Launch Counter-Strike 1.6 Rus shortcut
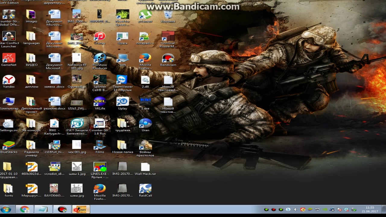The image size is (386, 217). coord(100,127)
